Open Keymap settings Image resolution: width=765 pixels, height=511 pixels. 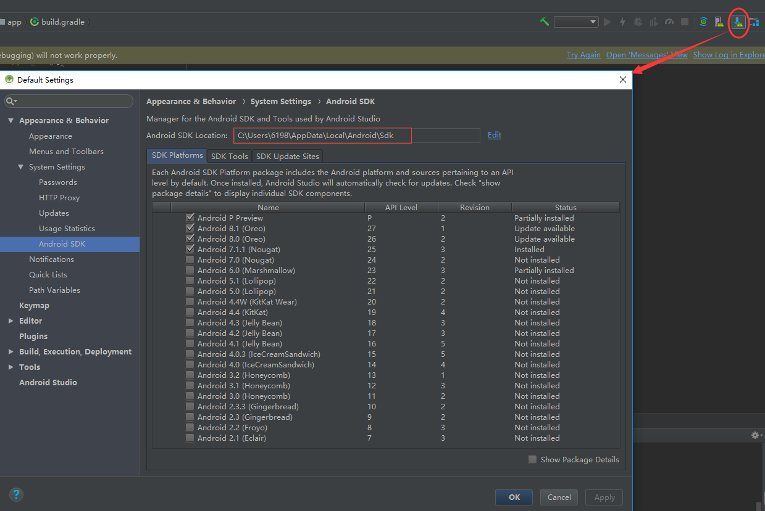point(34,306)
